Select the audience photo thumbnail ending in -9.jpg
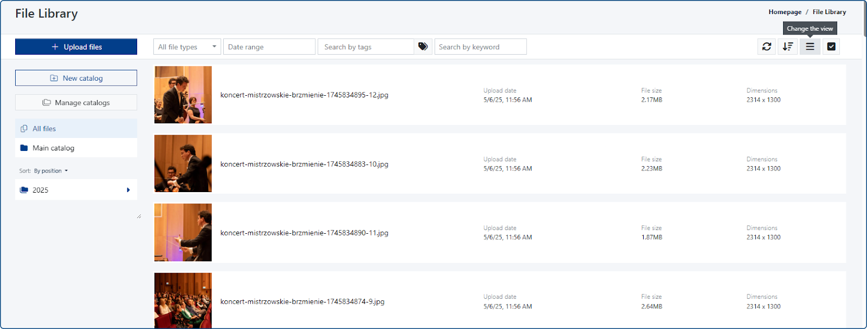The height and width of the screenshot is (329, 867). click(x=183, y=300)
